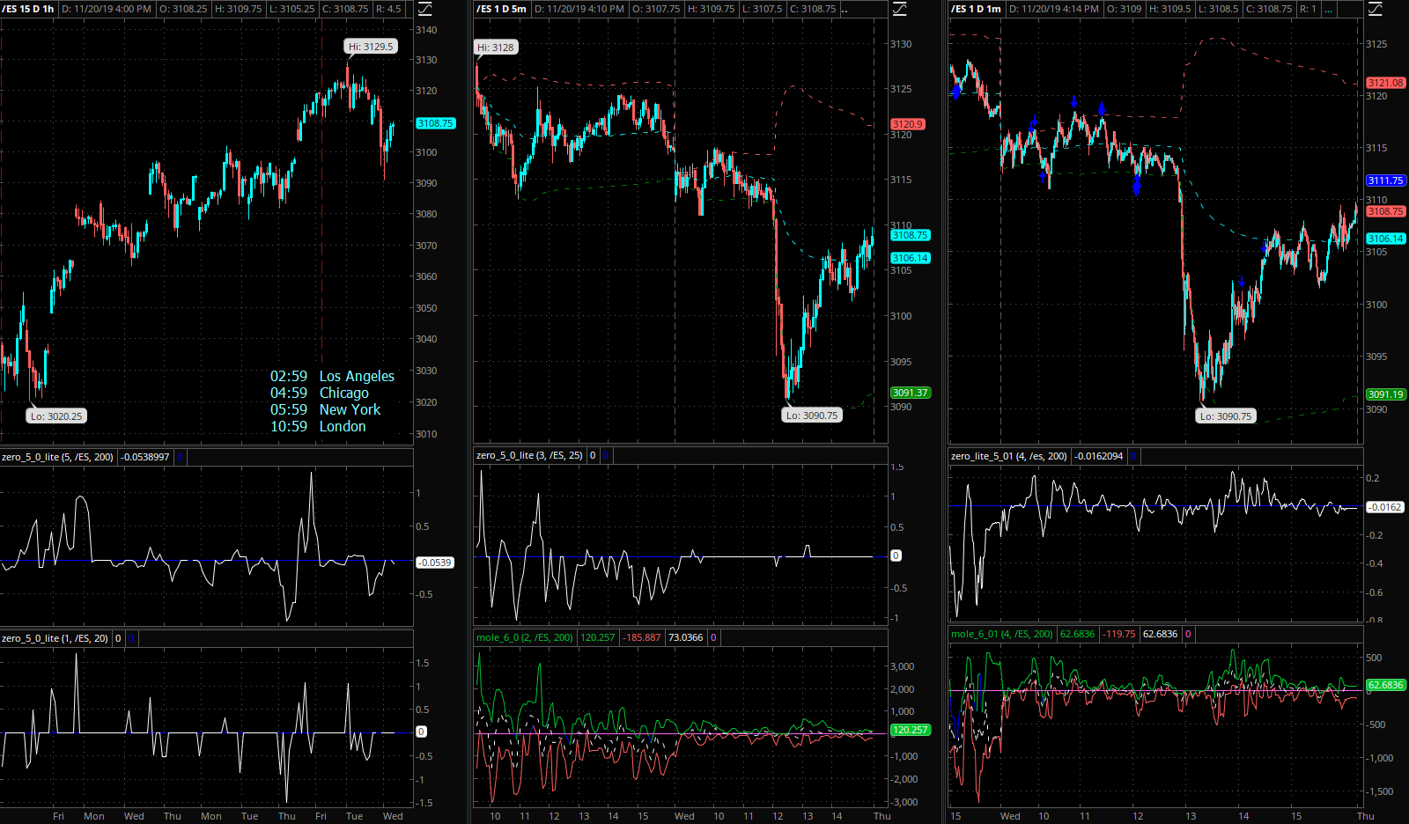Viewport: 1409px width, 824px height.
Task: Click the Lo: 3020.25 price bubble
Action: click(x=55, y=416)
